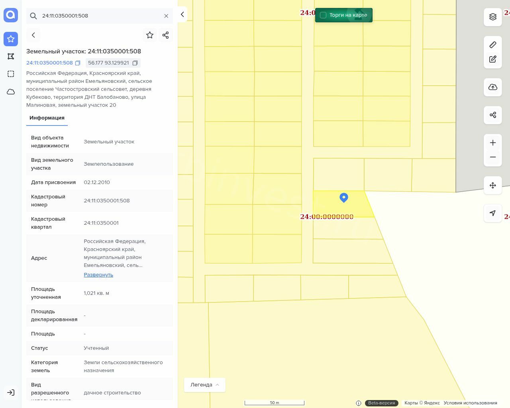Enable the Торги на карте checkbox
This screenshot has height=408, width=510.
pos(323,15)
